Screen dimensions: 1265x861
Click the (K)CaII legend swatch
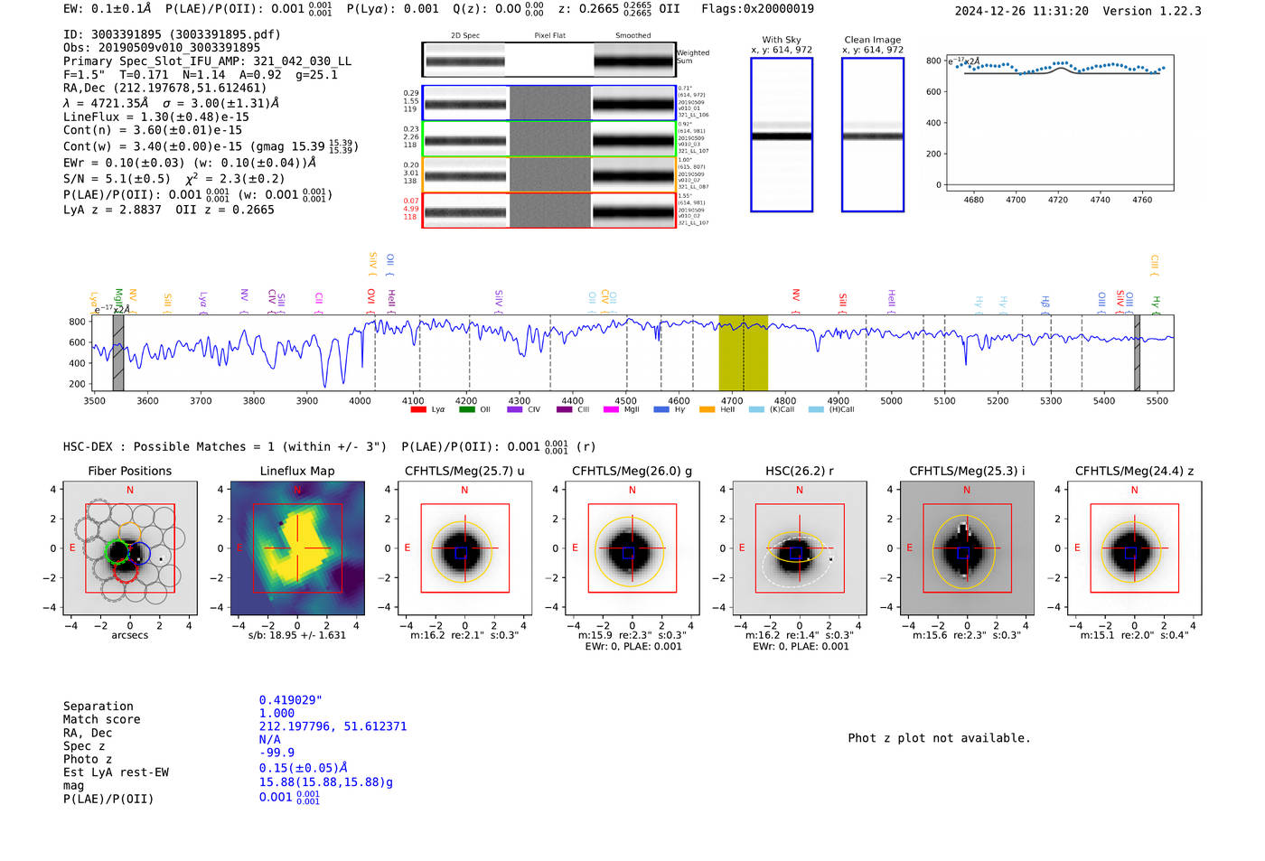tap(756, 409)
